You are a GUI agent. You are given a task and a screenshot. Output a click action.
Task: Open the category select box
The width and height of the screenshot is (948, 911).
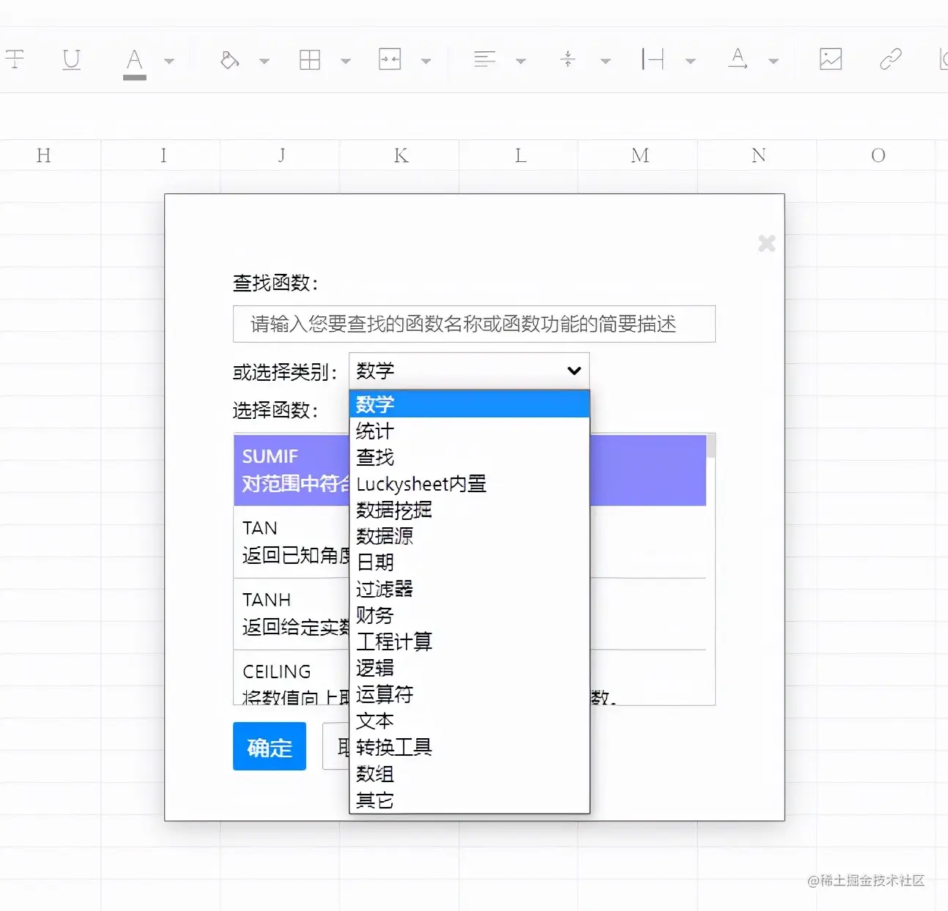click(469, 371)
